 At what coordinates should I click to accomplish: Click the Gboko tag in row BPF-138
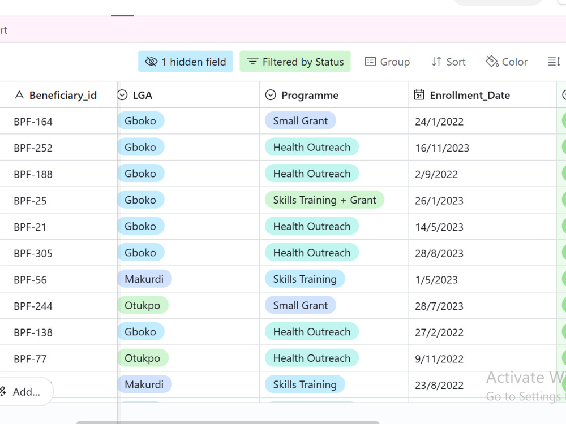141,332
